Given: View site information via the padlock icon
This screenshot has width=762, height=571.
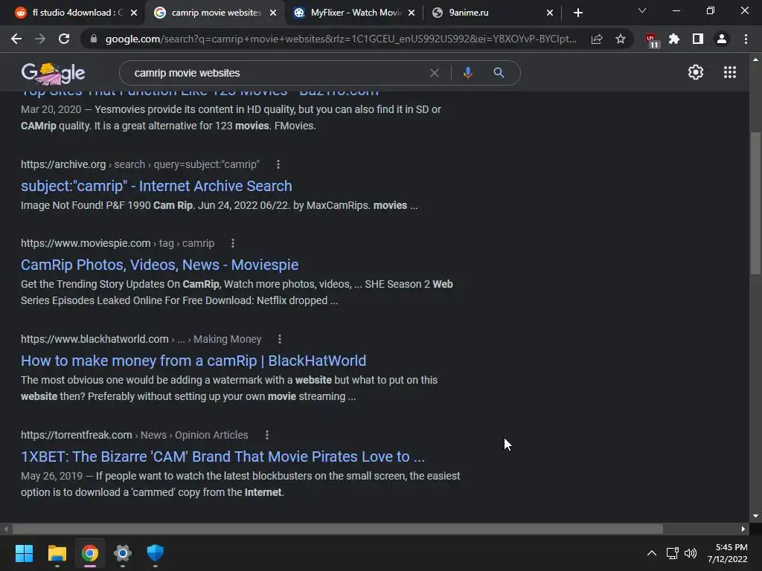Looking at the screenshot, I should pos(94,39).
